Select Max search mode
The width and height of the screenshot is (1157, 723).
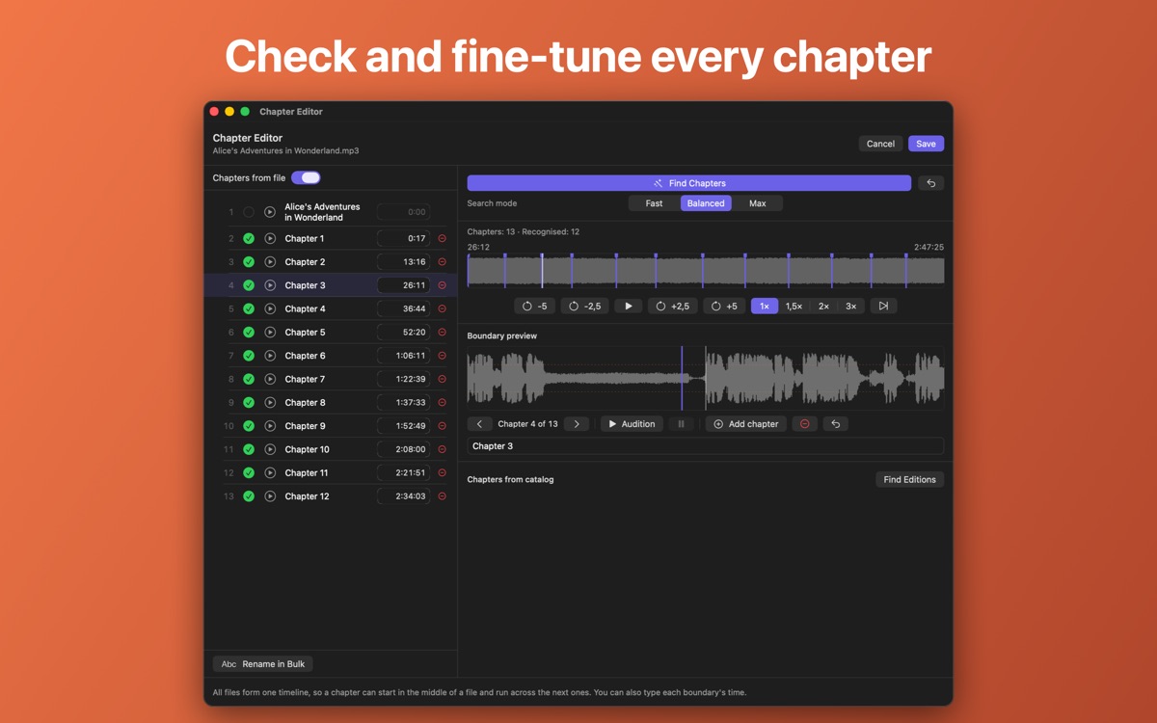(758, 203)
